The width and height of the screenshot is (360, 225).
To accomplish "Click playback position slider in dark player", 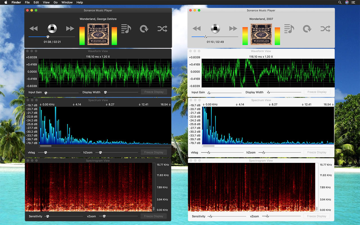I will tap(52, 37).
